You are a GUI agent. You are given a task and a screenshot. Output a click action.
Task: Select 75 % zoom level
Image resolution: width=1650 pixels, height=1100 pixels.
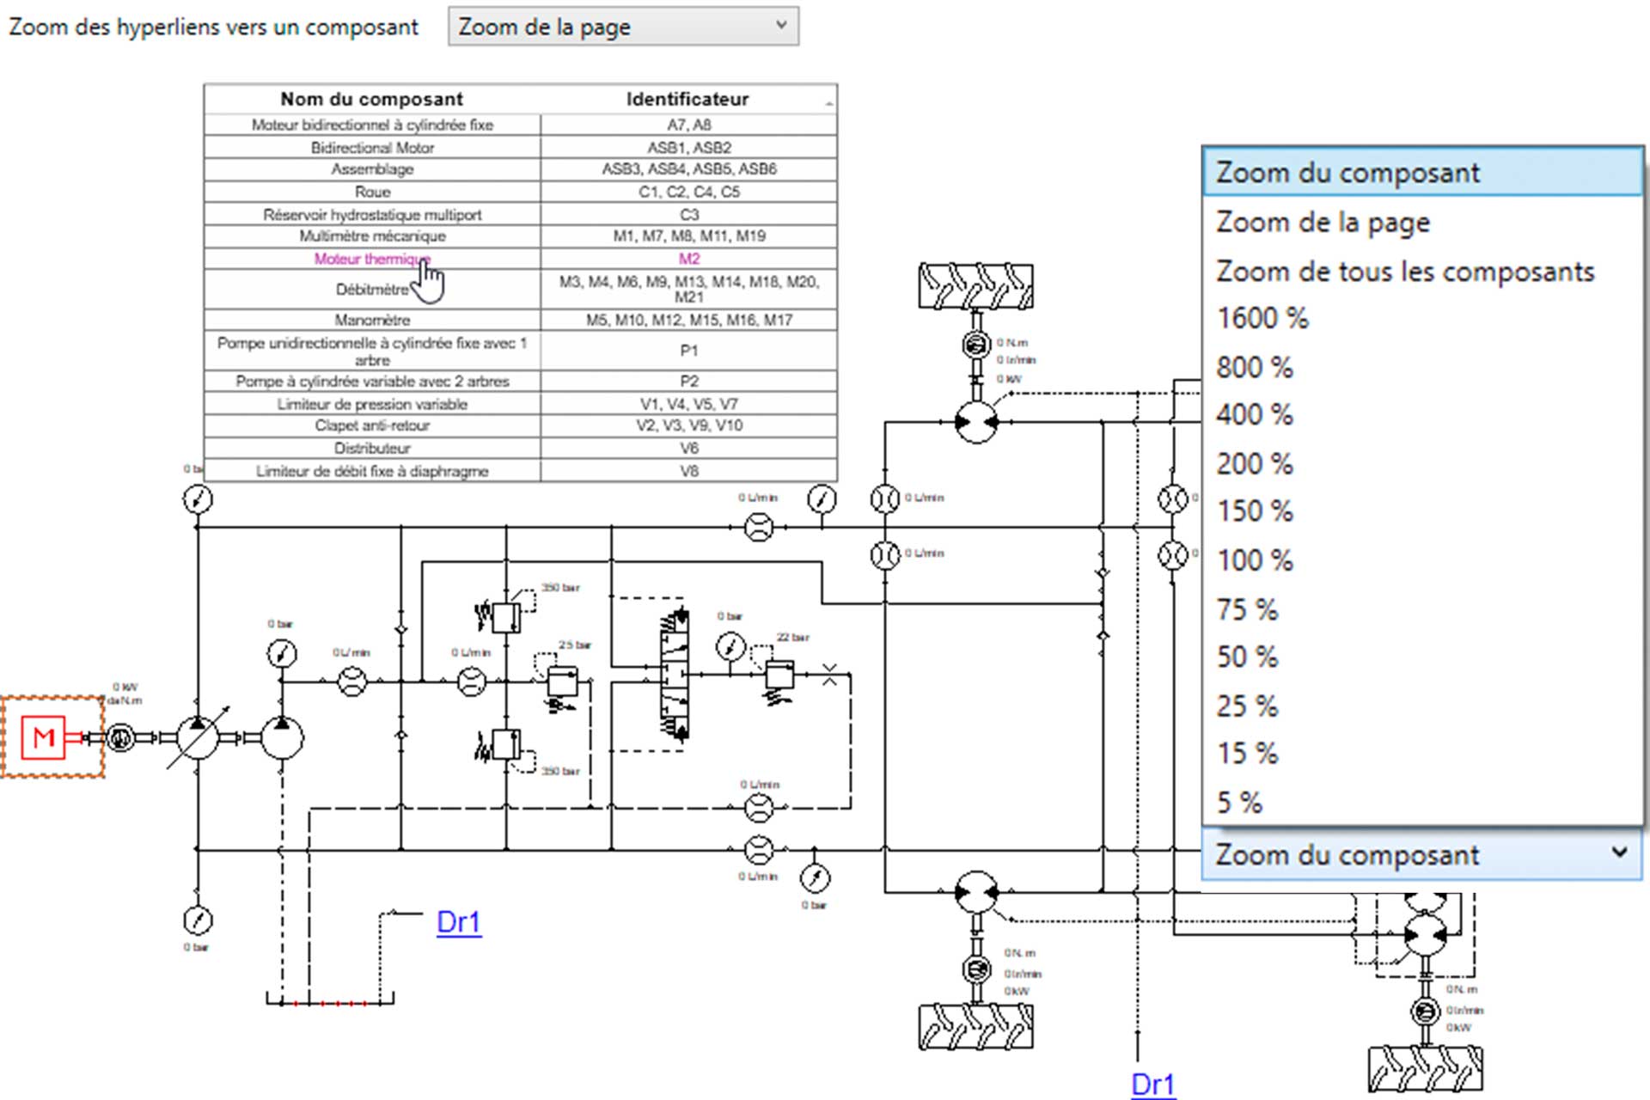click(x=1422, y=610)
